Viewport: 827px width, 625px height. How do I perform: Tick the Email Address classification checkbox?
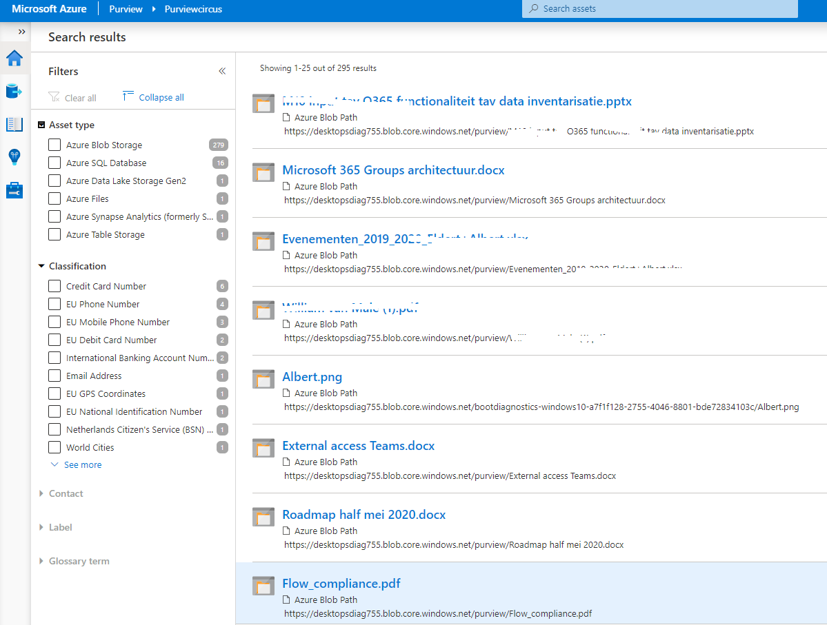click(54, 376)
